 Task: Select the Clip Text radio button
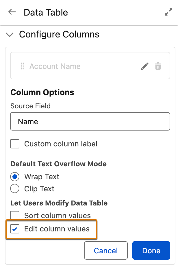(15, 188)
